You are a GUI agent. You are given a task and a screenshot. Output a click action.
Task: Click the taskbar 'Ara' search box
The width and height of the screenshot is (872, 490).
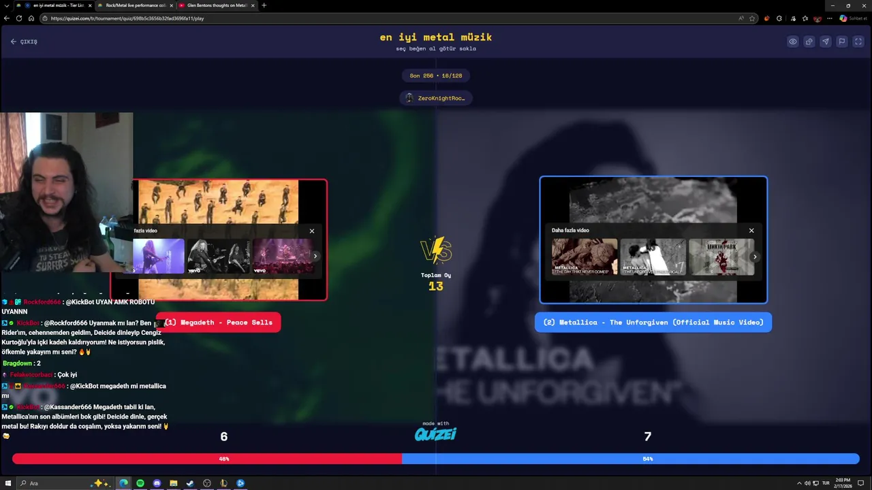tap(65, 483)
